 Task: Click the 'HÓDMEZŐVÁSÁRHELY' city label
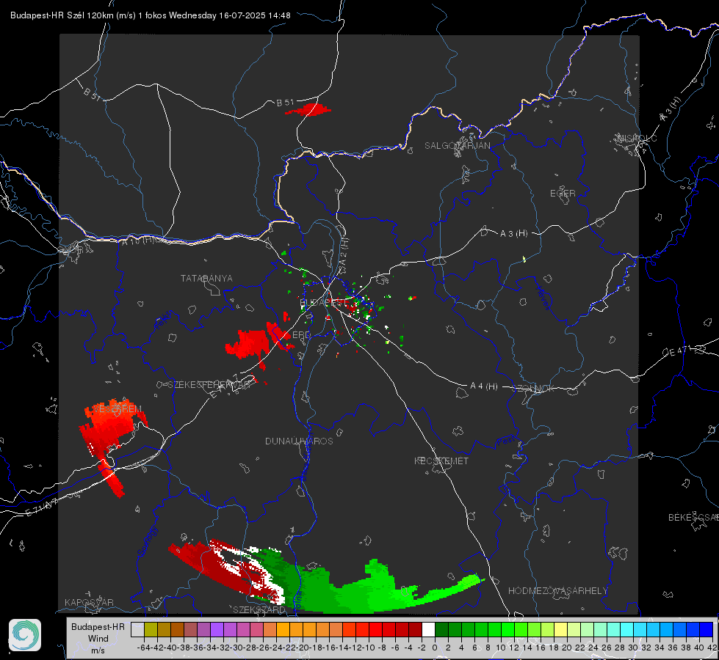pyautogui.click(x=557, y=590)
